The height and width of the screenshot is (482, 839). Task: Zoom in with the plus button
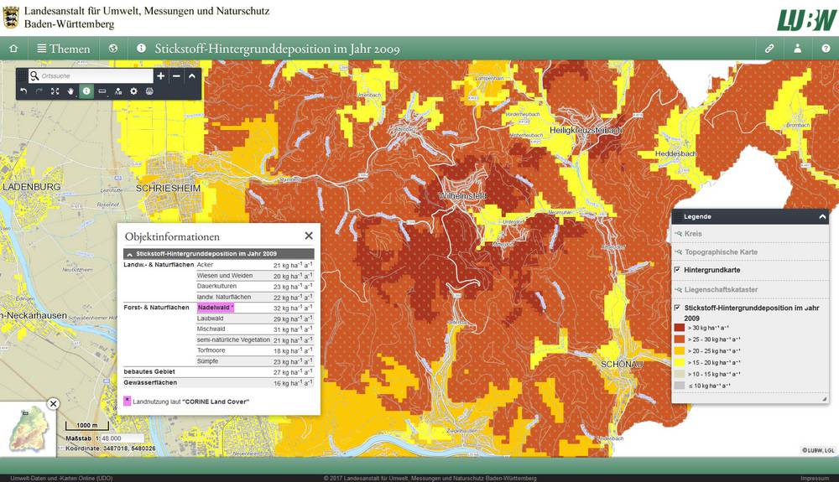tap(161, 76)
